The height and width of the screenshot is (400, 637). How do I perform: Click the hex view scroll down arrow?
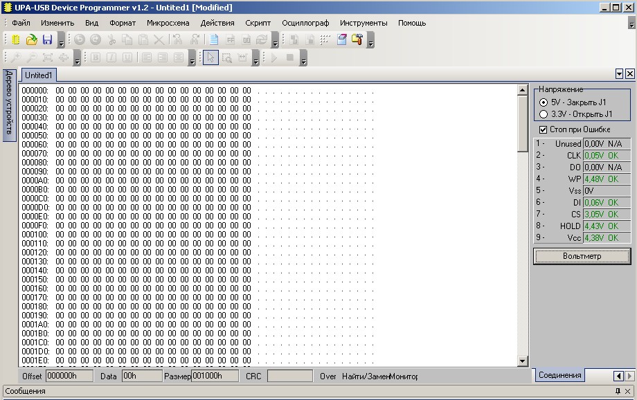pyautogui.click(x=523, y=361)
